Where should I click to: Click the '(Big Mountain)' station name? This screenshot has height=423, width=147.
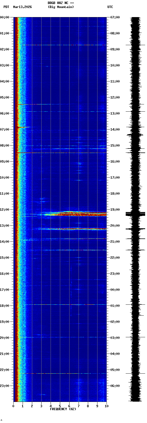click(x=61, y=7)
